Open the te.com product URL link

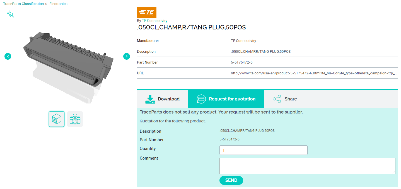click(x=314, y=73)
